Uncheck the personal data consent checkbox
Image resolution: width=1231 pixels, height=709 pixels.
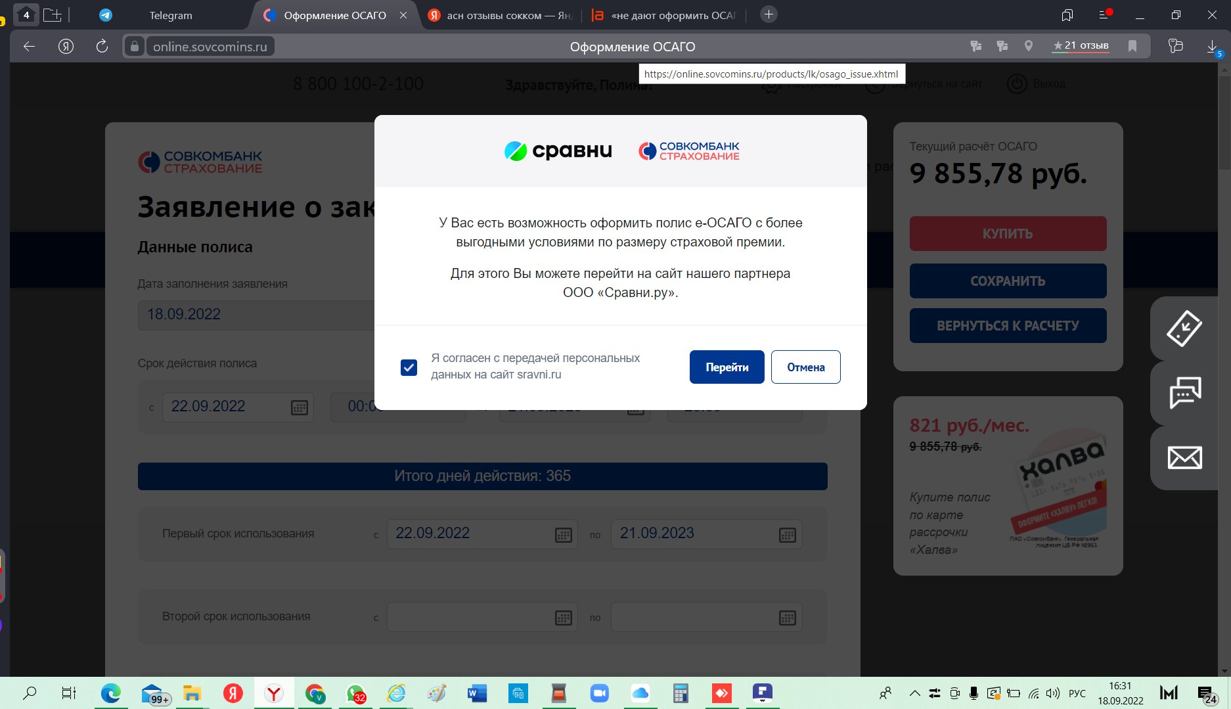409,367
